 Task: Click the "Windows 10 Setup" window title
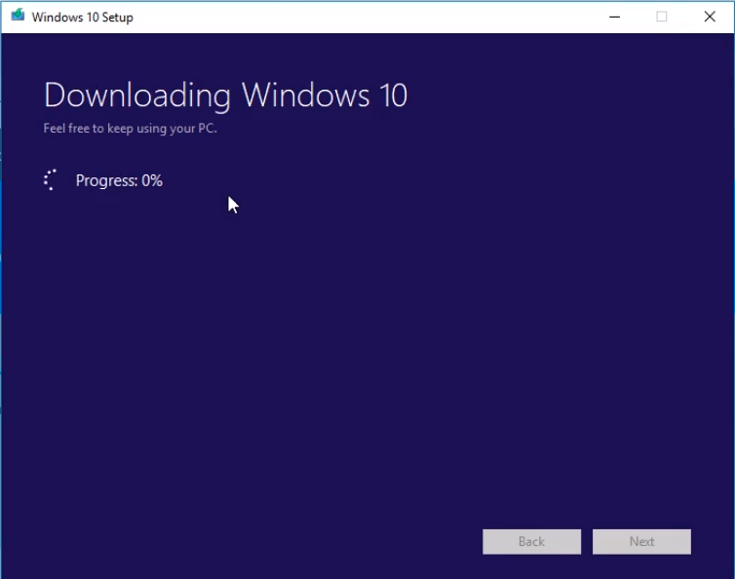[83, 18]
